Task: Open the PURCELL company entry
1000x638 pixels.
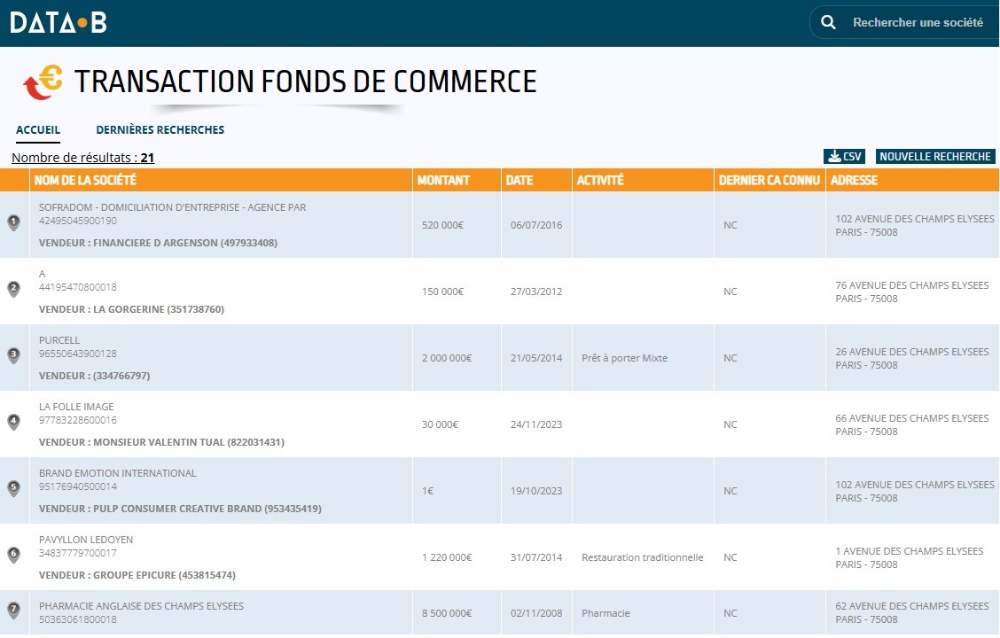Action: [x=59, y=340]
